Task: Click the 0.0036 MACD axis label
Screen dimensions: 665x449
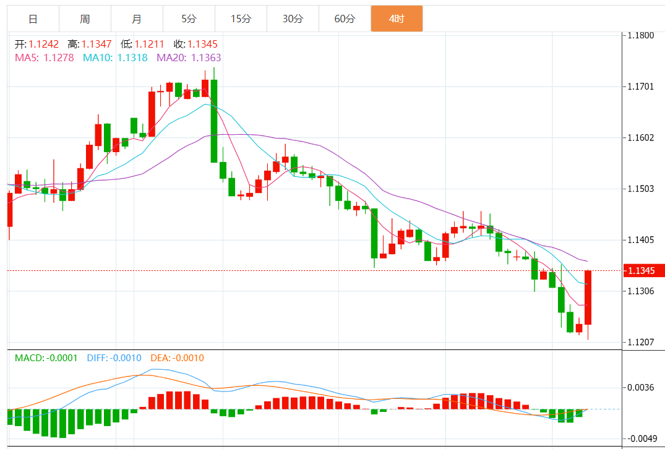Action: pyautogui.click(x=641, y=388)
